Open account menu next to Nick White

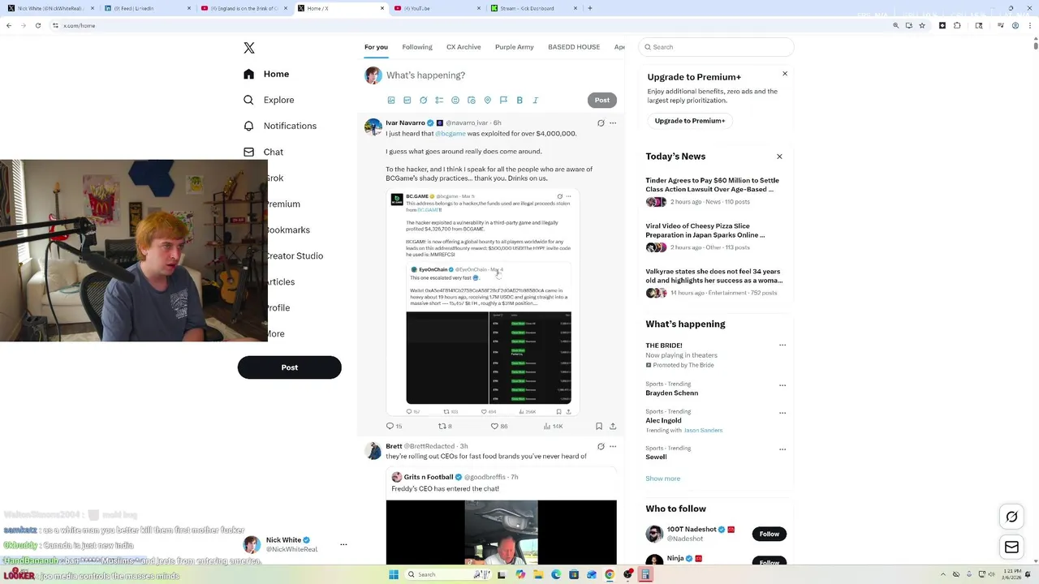click(x=343, y=544)
